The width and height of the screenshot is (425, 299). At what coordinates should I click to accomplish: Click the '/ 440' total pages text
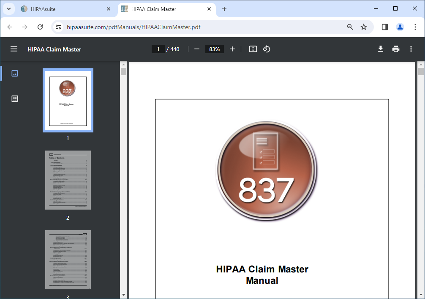point(173,49)
